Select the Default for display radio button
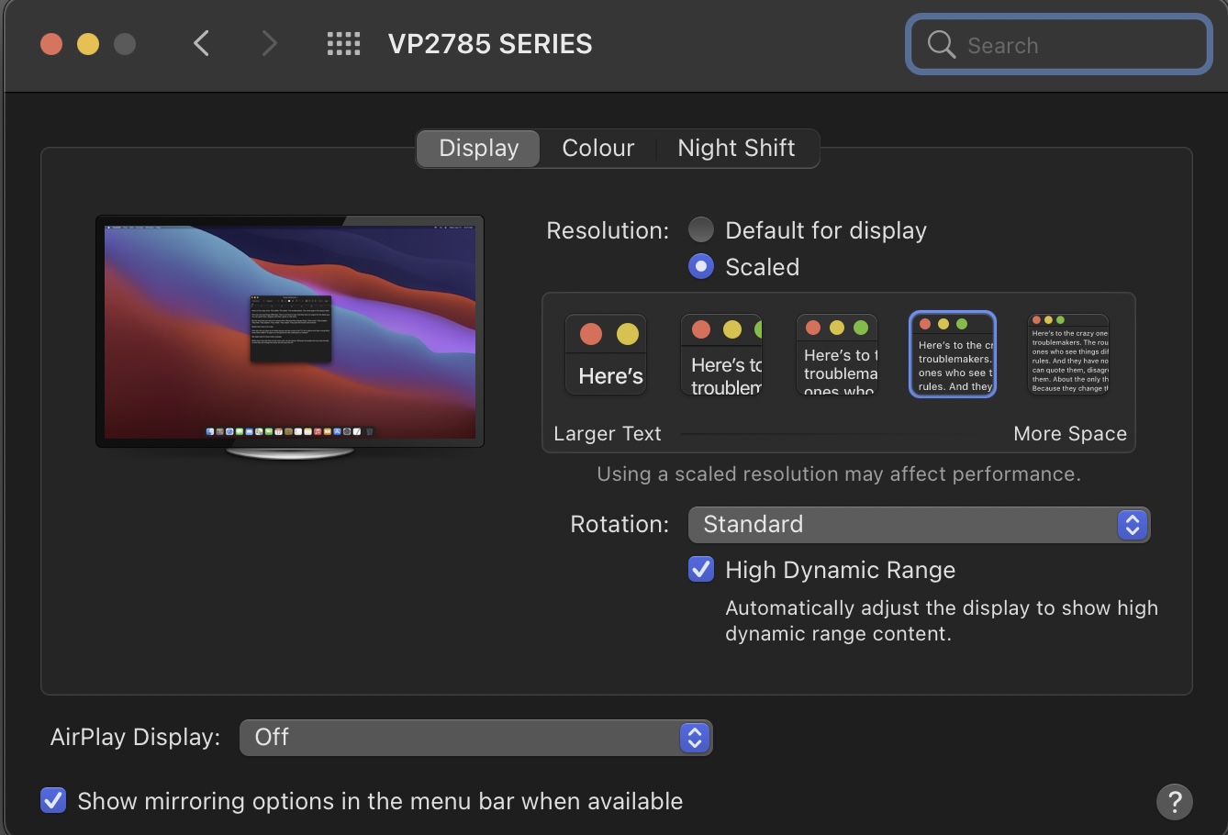The image size is (1228, 835). point(700,229)
